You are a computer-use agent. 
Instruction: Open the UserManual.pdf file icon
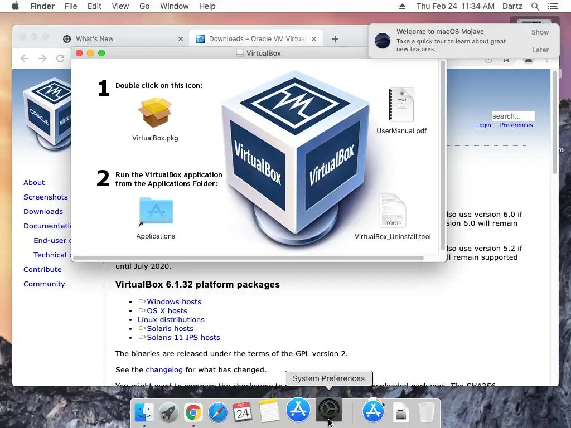click(x=401, y=104)
